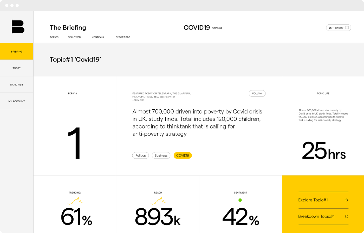Select the Business tag
Screen dimensions: 364x233
(x=161, y=156)
